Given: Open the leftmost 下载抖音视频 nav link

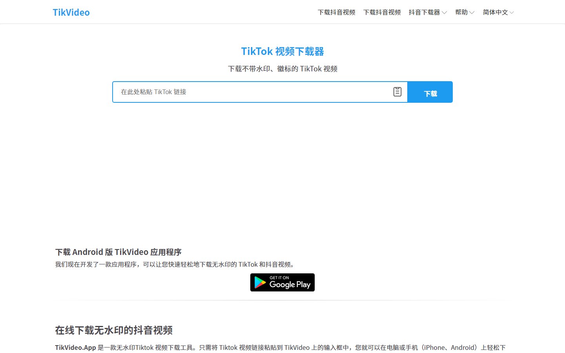Looking at the screenshot, I should [x=337, y=12].
